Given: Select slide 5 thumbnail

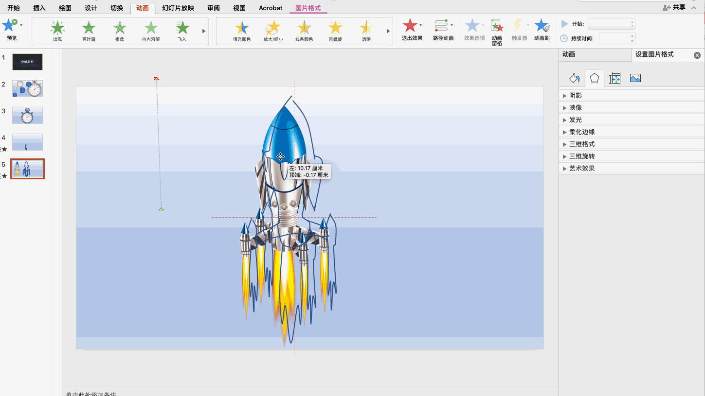Looking at the screenshot, I should coord(27,169).
